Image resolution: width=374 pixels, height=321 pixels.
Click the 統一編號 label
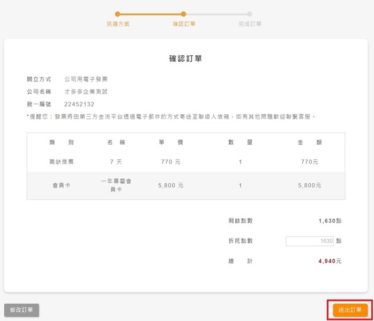[x=39, y=104]
